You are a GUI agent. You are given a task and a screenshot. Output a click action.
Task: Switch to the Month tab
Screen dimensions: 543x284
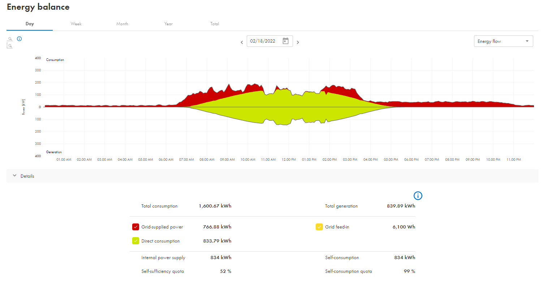tap(122, 24)
